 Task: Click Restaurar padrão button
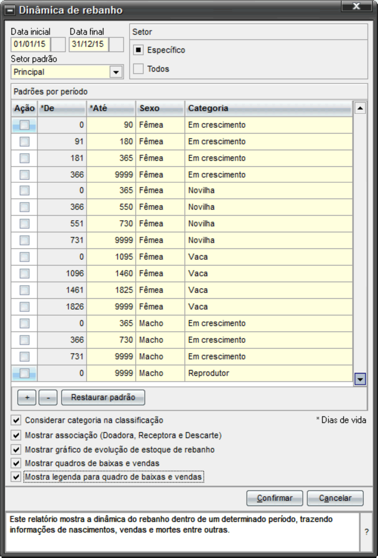click(x=103, y=397)
